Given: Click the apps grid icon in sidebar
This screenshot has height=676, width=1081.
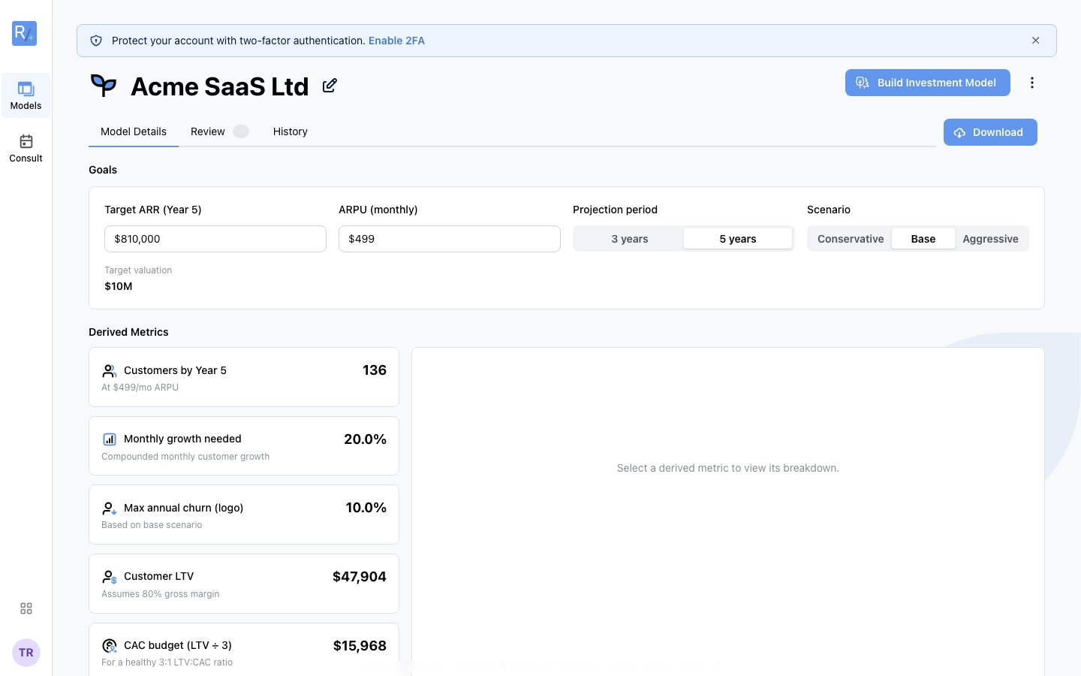Looking at the screenshot, I should click(x=26, y=608).
